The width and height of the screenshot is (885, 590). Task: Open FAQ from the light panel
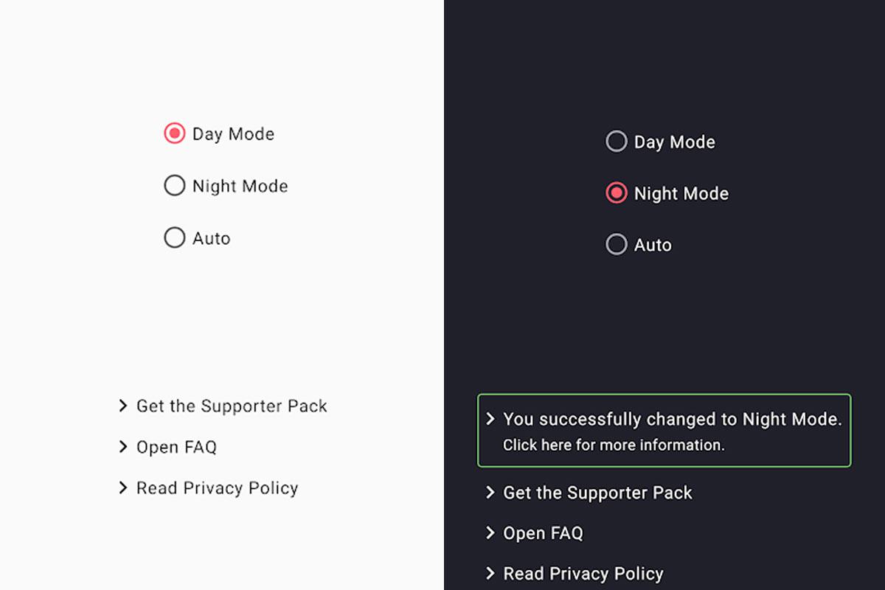tap(176, 447)
